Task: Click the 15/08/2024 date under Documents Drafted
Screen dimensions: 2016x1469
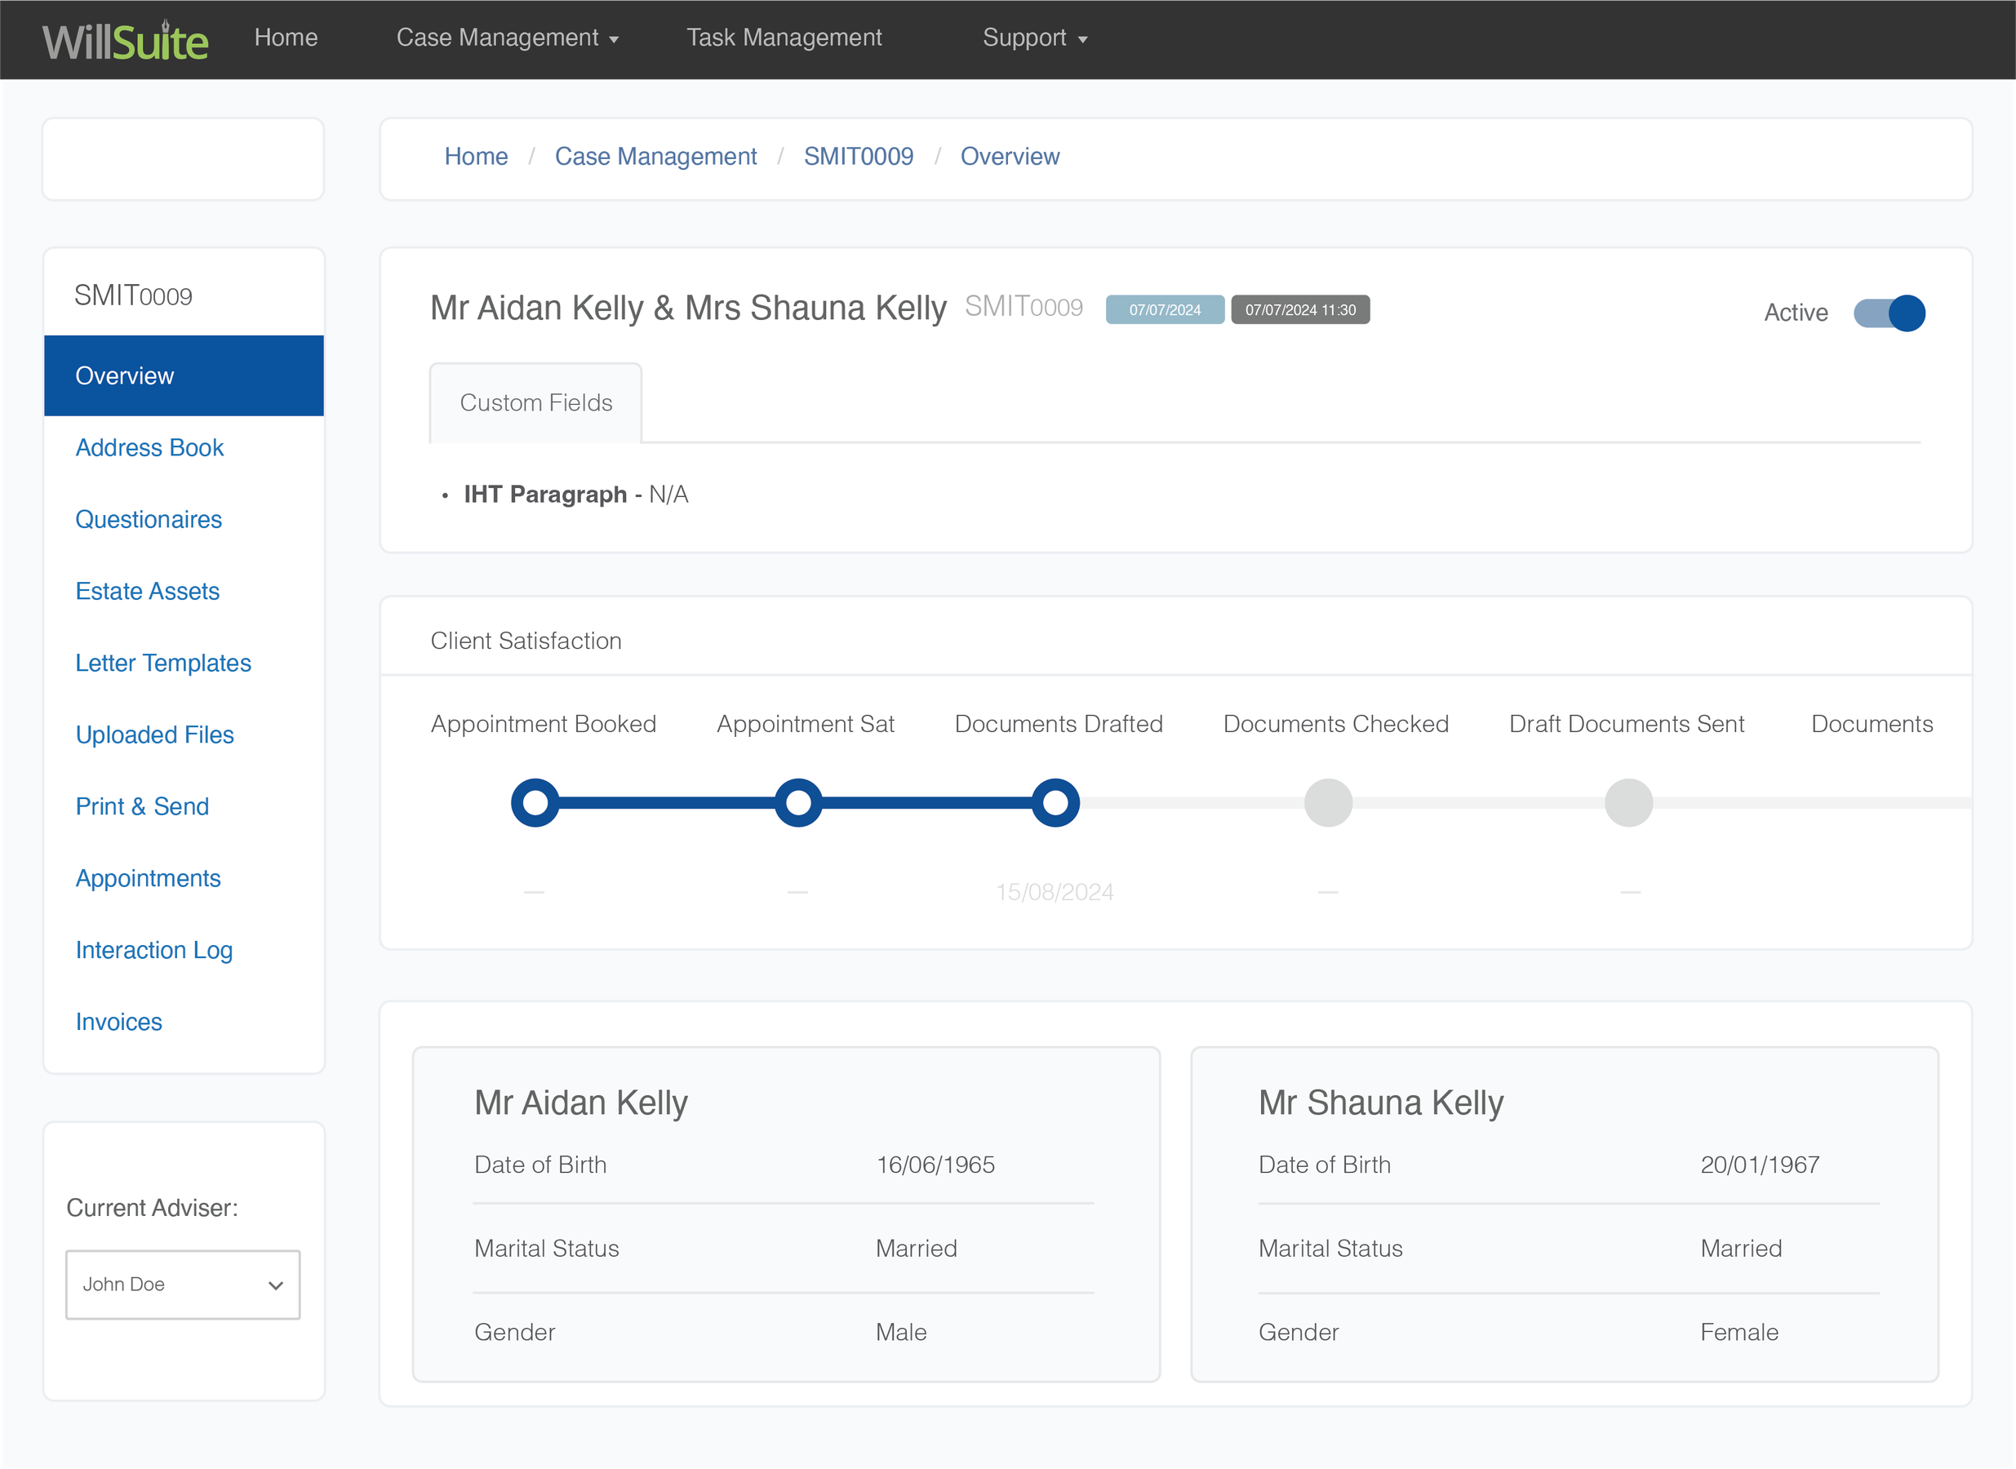Action: [1055, 891]
